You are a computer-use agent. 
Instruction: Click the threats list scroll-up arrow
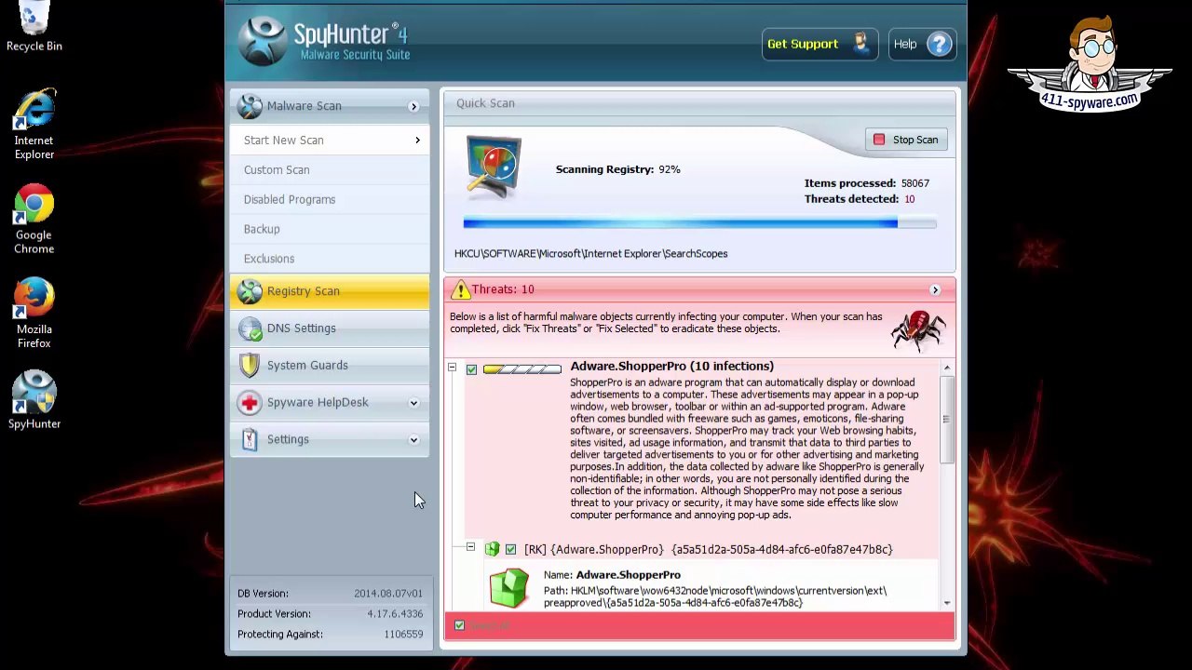946,368
